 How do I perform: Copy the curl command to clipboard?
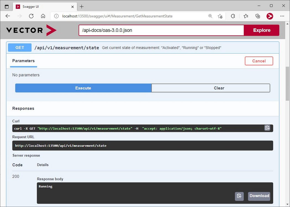point(267,128)
